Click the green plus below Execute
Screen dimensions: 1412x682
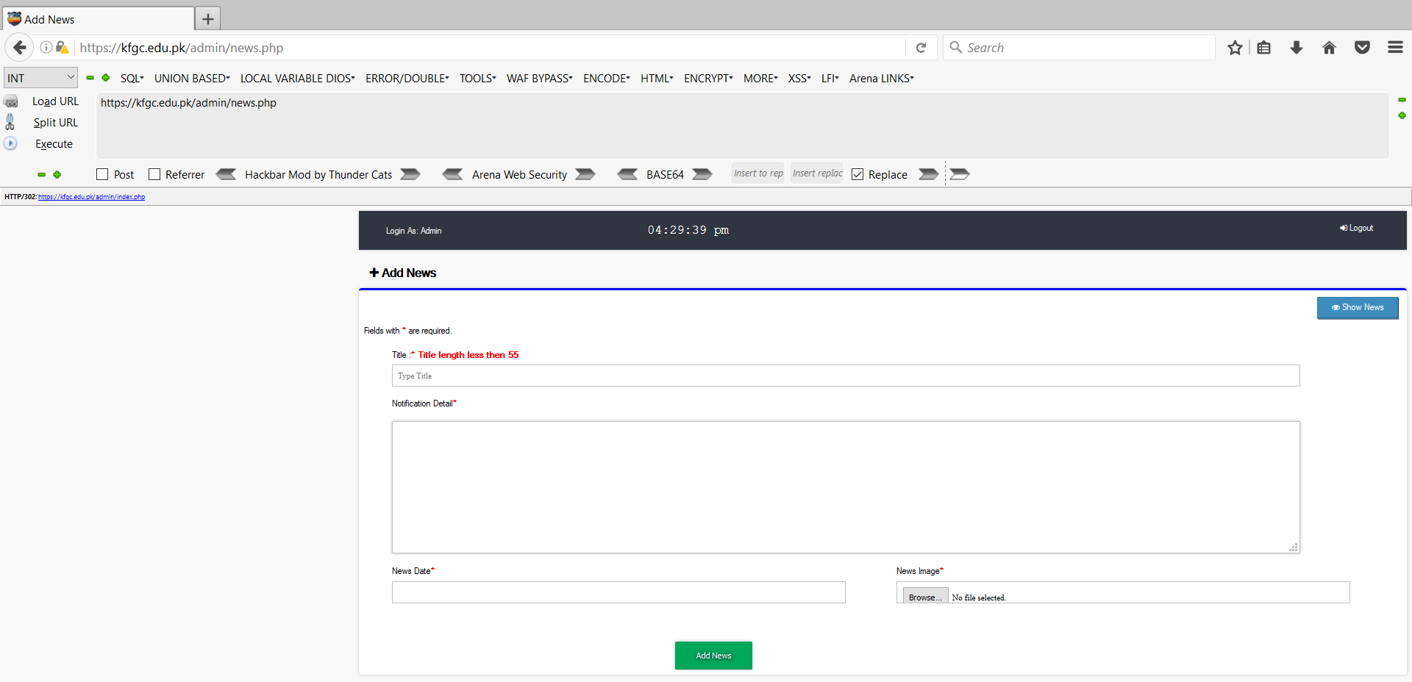tap(57, 175)
